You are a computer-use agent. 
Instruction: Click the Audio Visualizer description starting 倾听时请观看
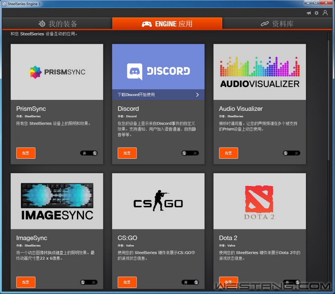(258, 126)
